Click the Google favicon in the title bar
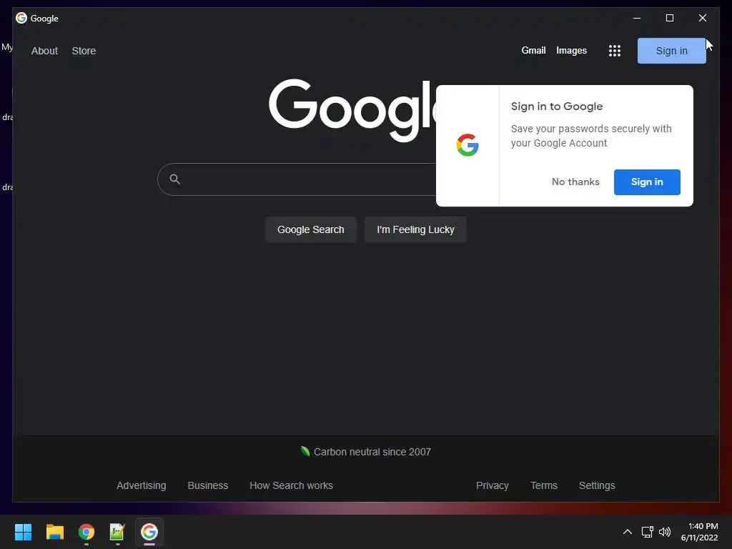The height and width of the screenshot is (549, 732). pyautogui.click(x=21, y=18)
